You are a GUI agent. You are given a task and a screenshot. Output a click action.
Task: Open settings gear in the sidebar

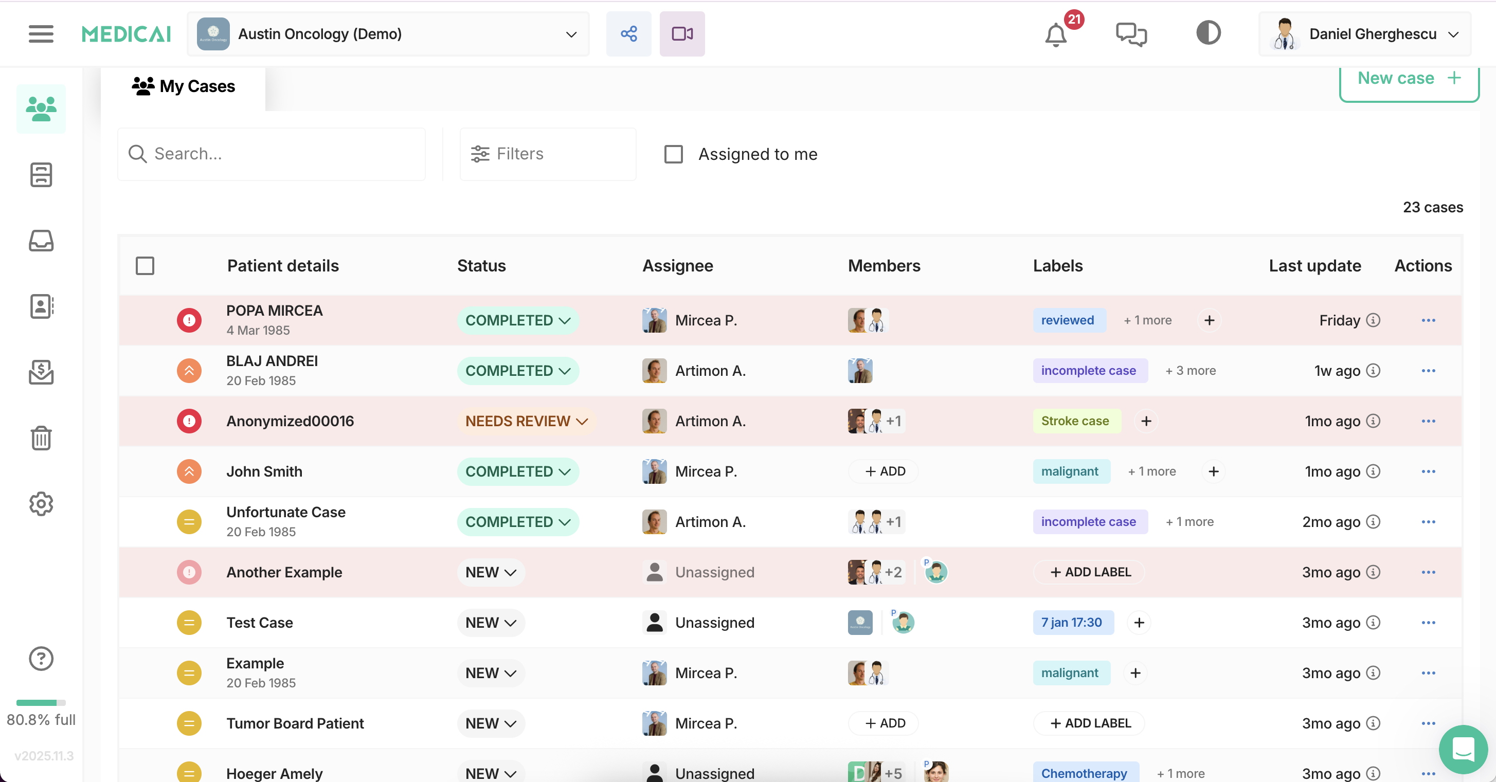point(41,503)
